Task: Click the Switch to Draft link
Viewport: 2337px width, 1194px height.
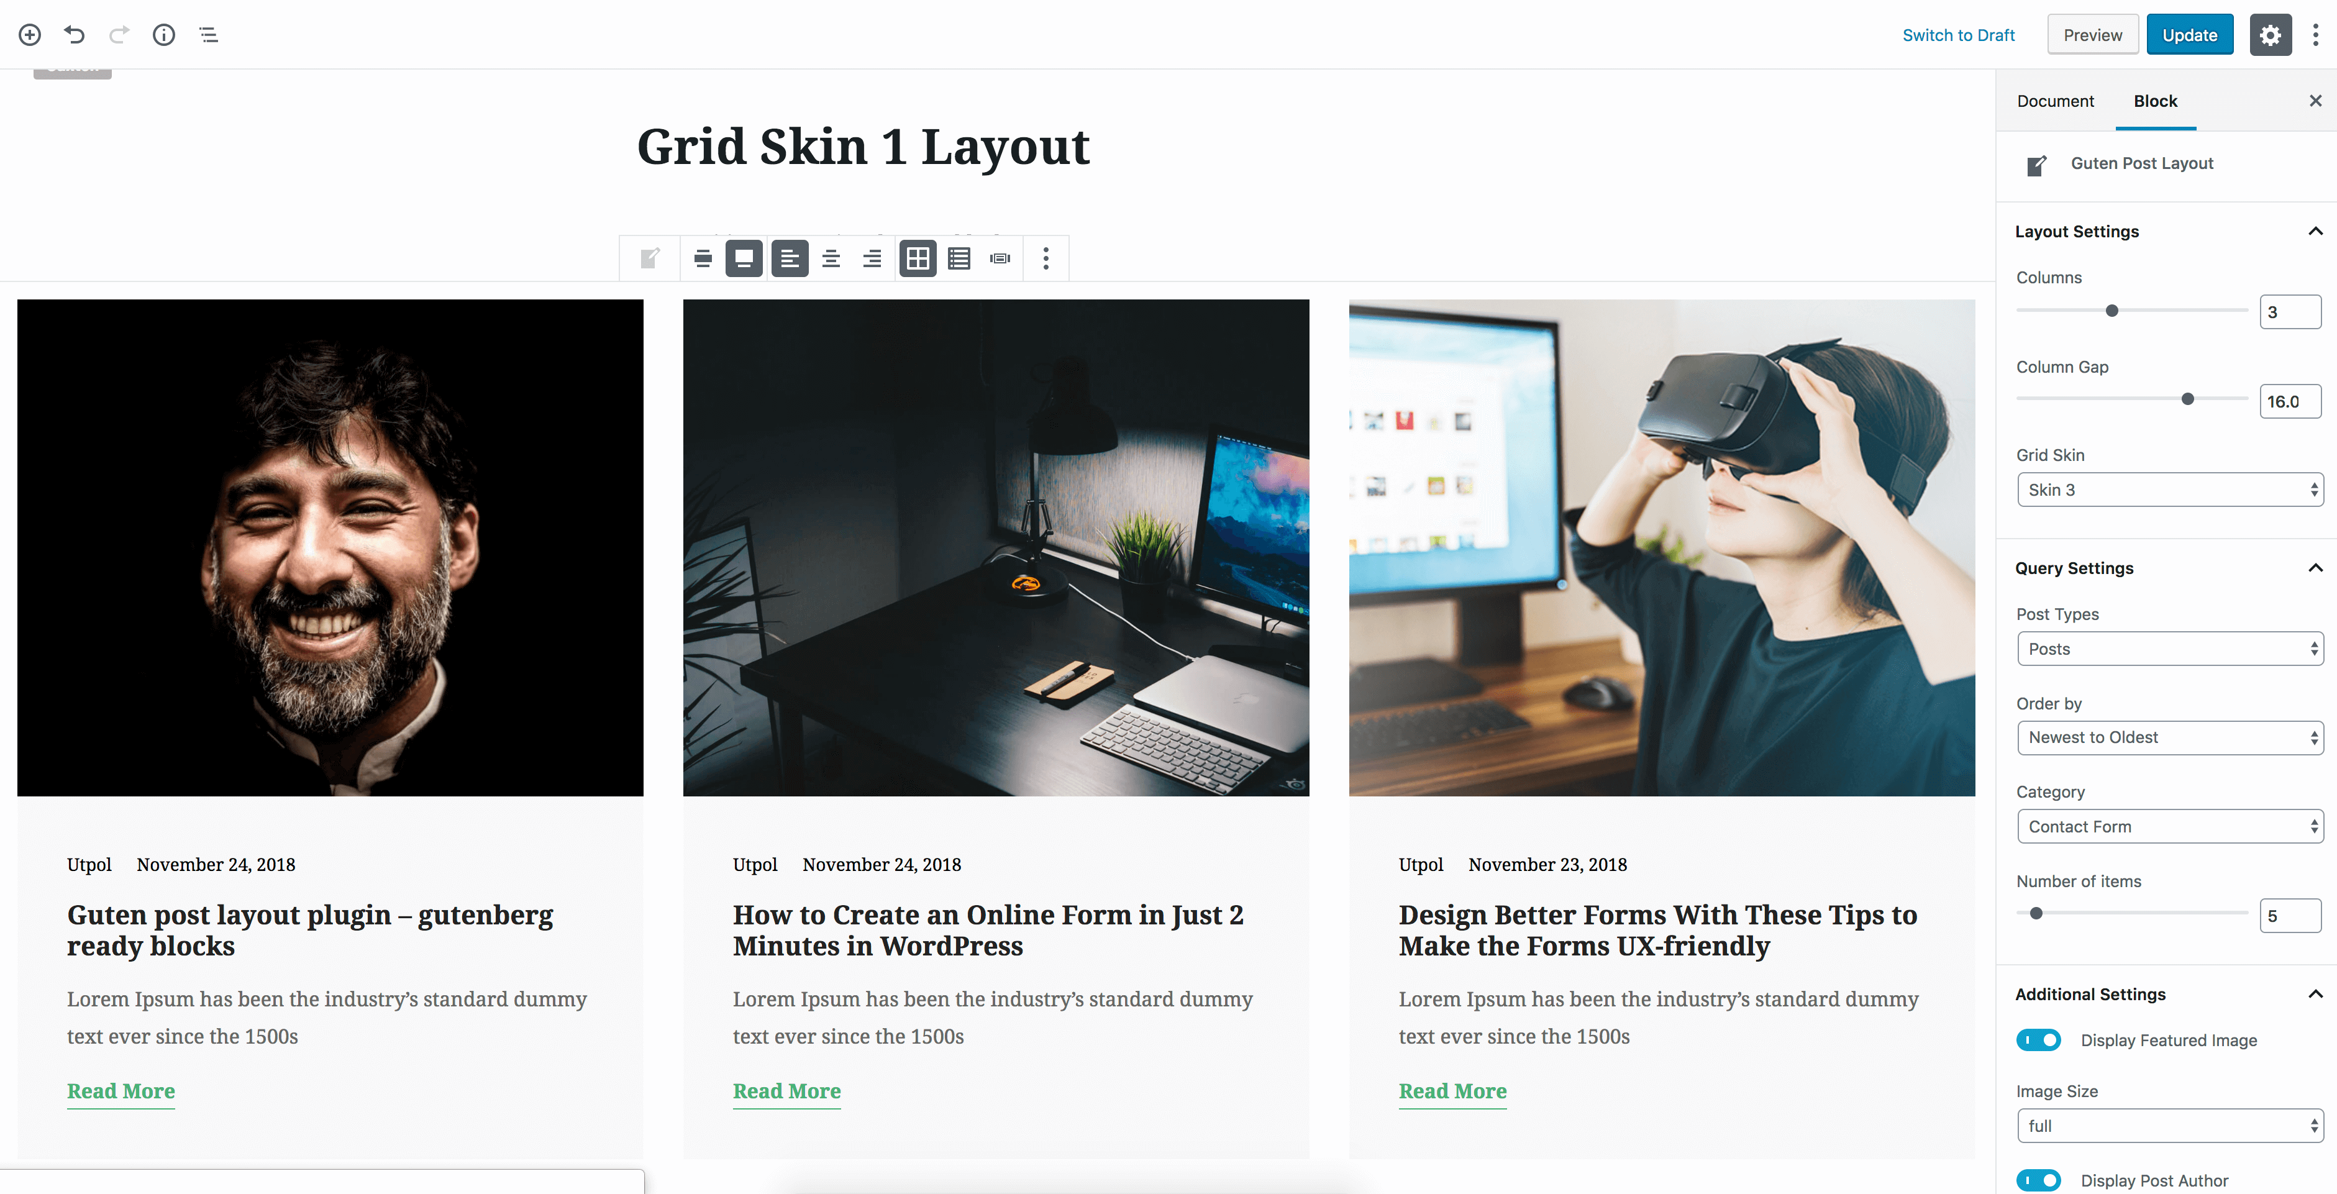Action: tap(1958, 34)
